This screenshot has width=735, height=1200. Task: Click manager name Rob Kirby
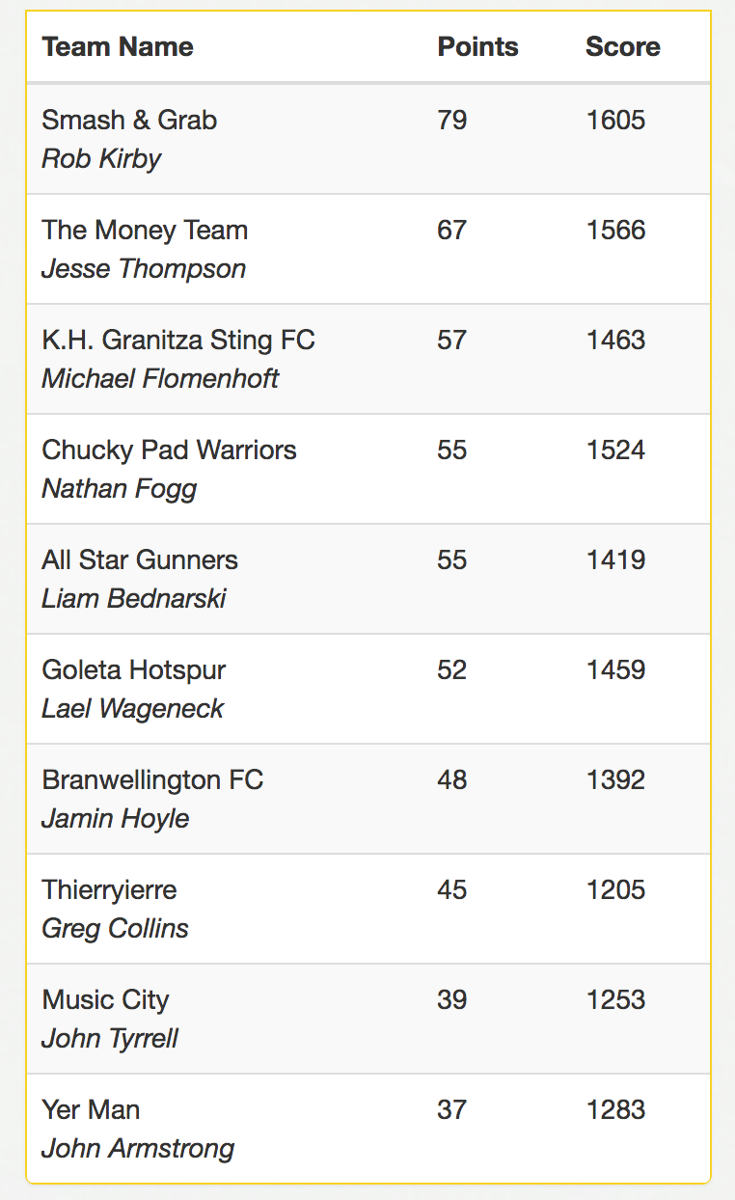coord(101,159)
